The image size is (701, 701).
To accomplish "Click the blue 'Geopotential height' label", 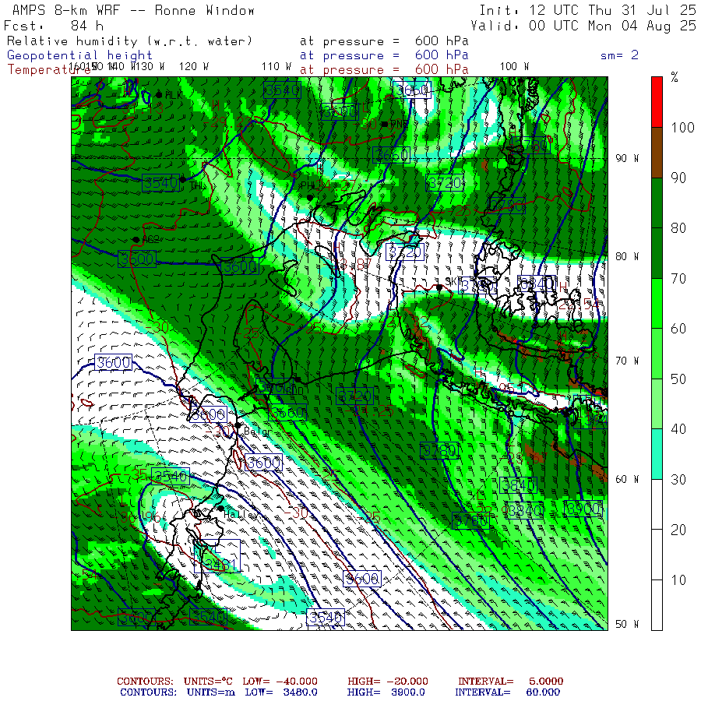I will click(79, 55).
